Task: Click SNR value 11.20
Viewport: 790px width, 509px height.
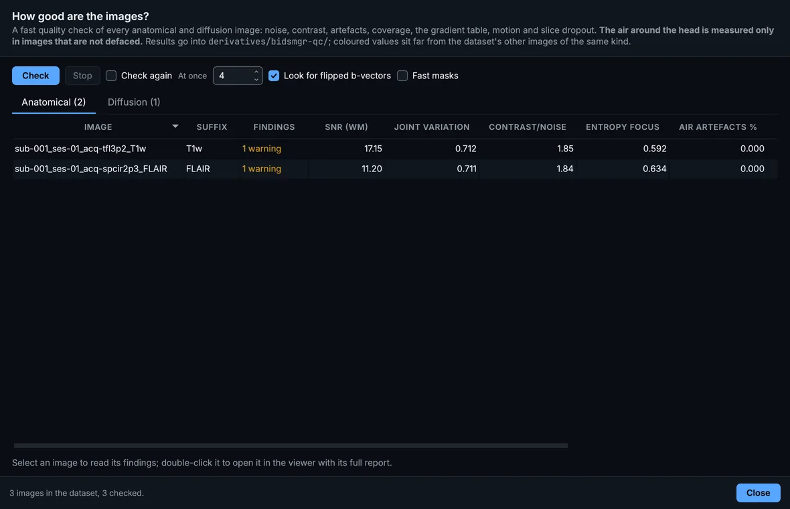Action: click(x=372, y=169)
